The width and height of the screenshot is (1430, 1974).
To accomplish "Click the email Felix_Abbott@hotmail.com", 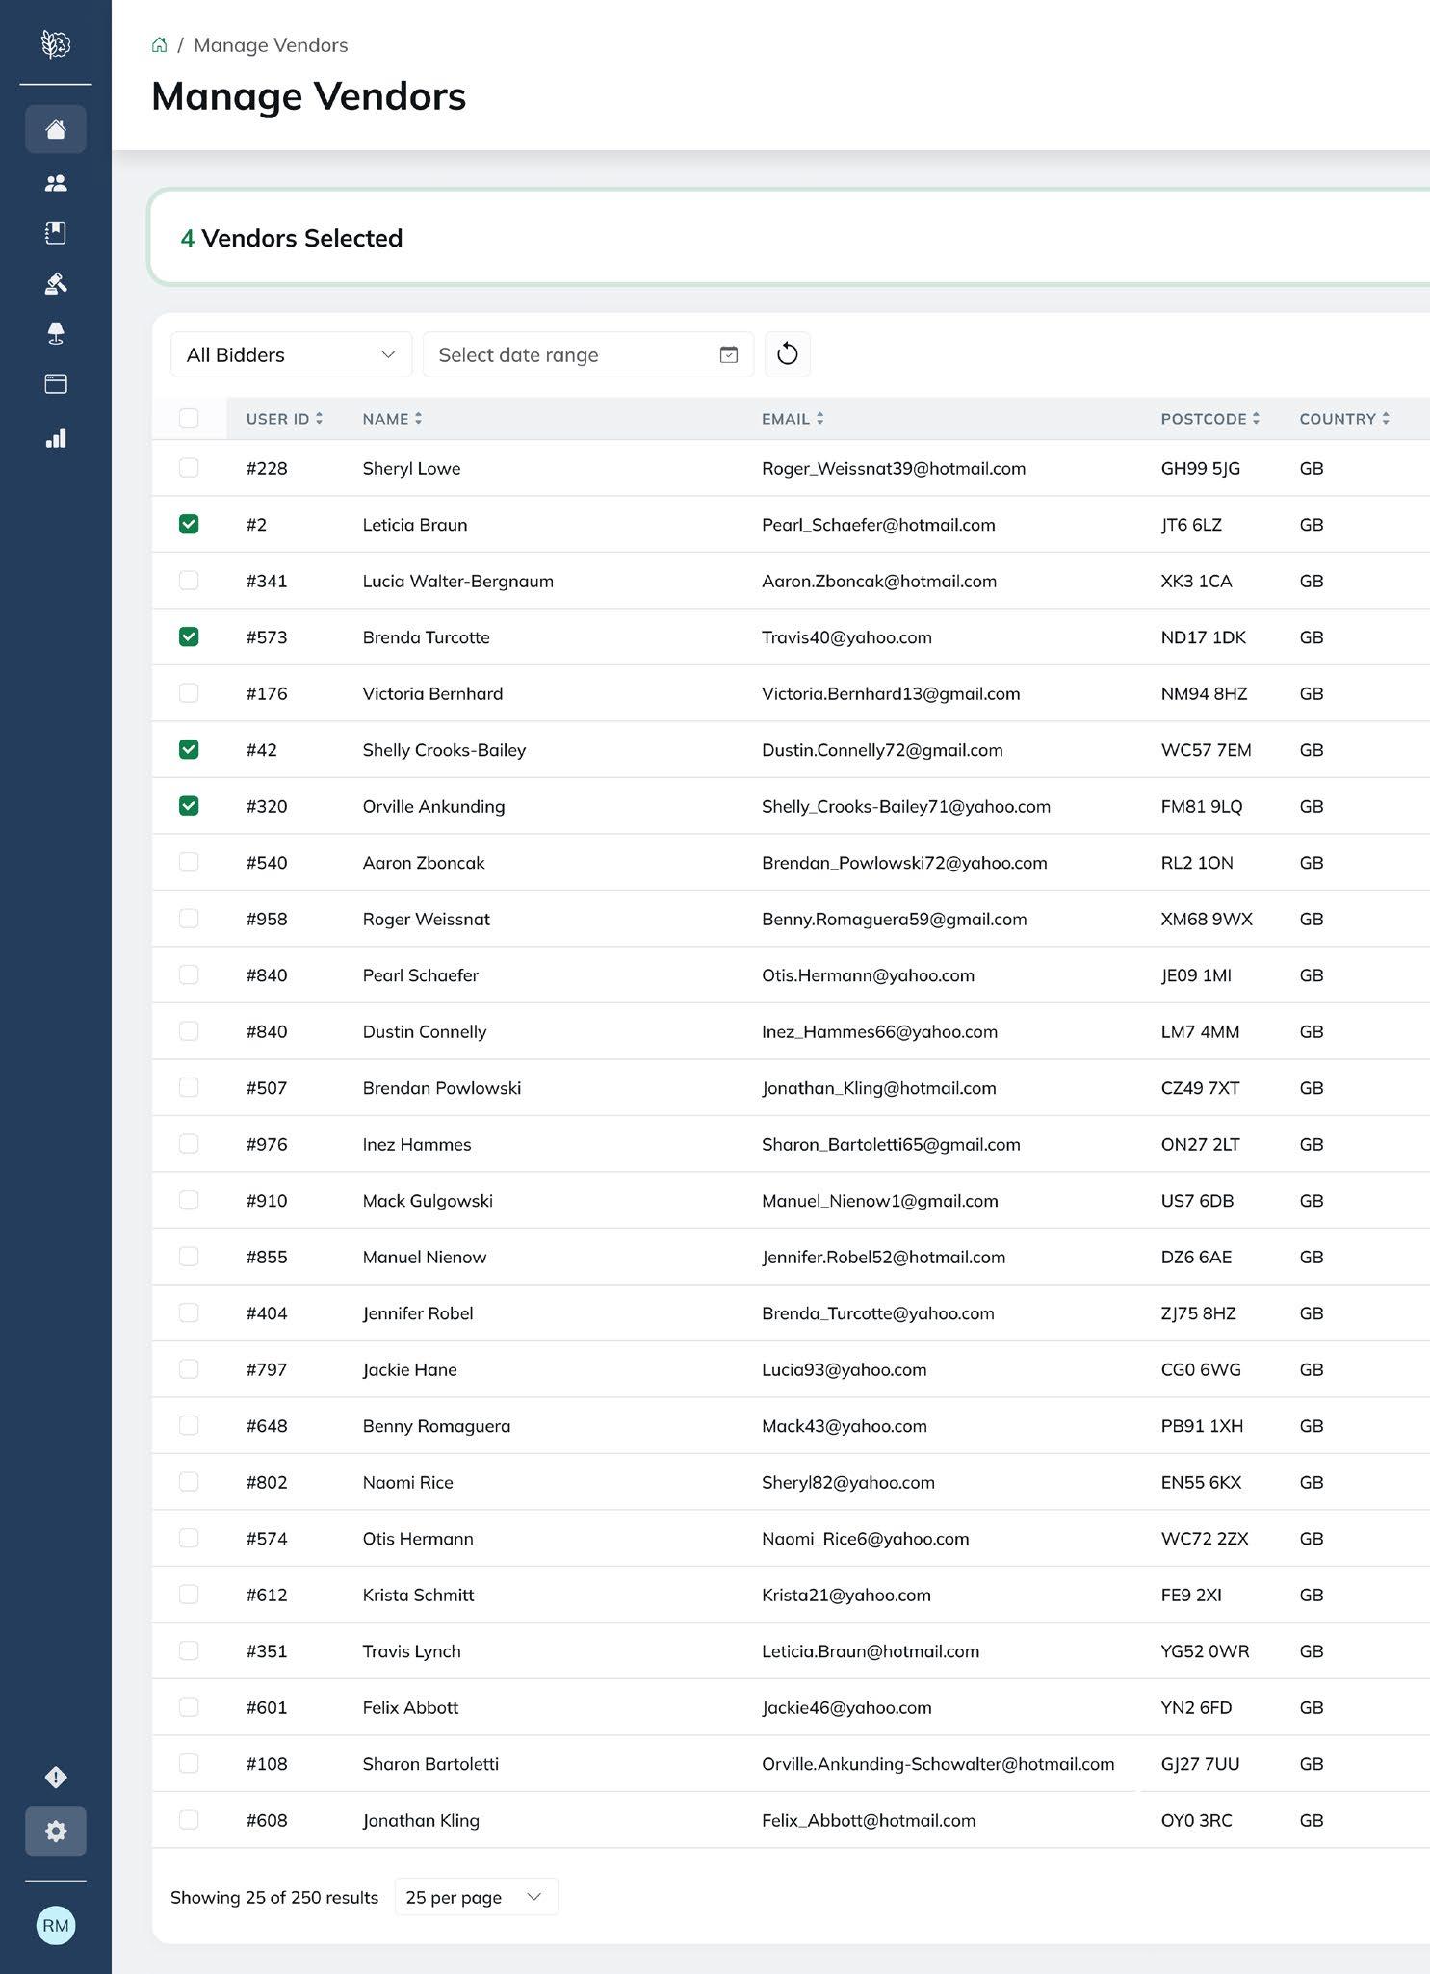I will click(869, 1820).
